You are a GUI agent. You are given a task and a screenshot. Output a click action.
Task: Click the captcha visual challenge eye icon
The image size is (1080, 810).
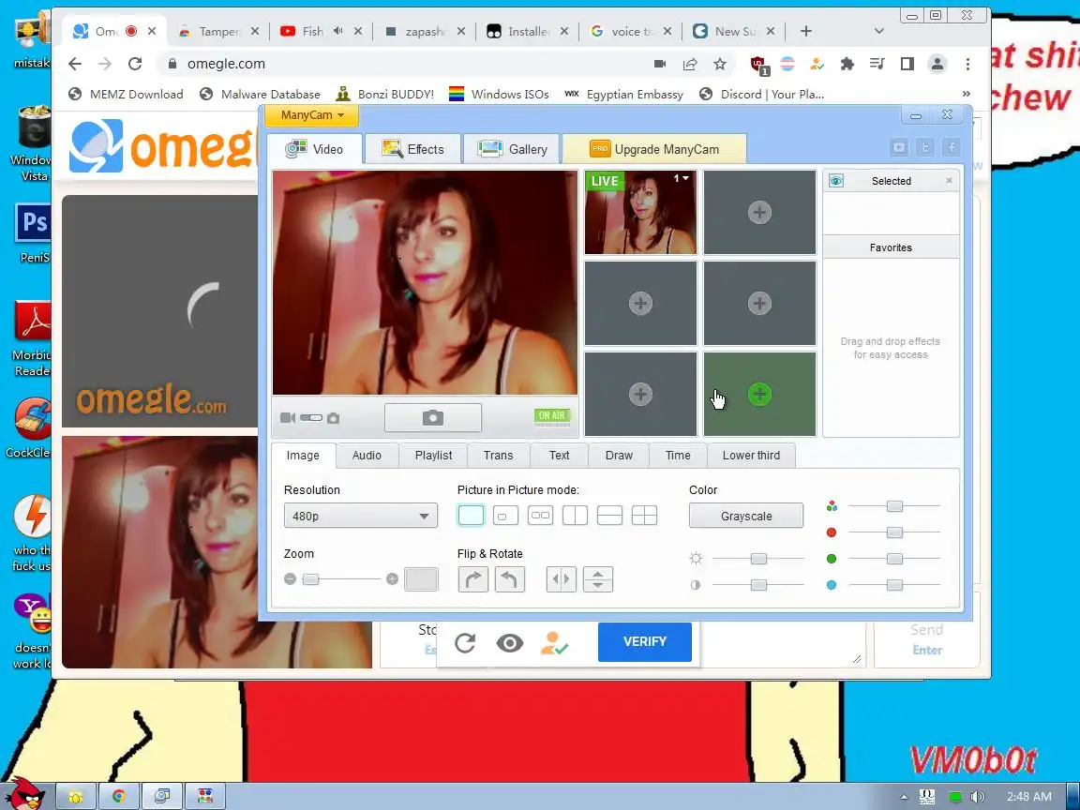coord(510,643)
